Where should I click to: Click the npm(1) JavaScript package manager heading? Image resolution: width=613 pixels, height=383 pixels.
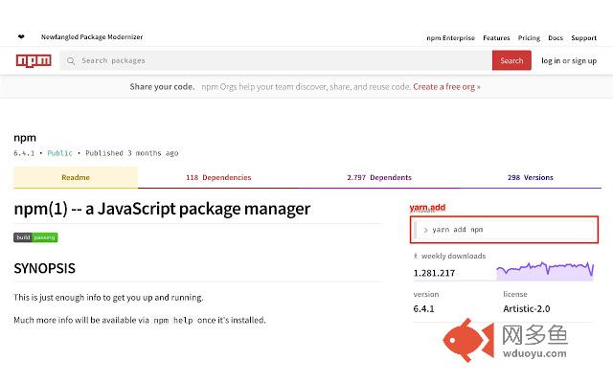[x=162, y=209]
